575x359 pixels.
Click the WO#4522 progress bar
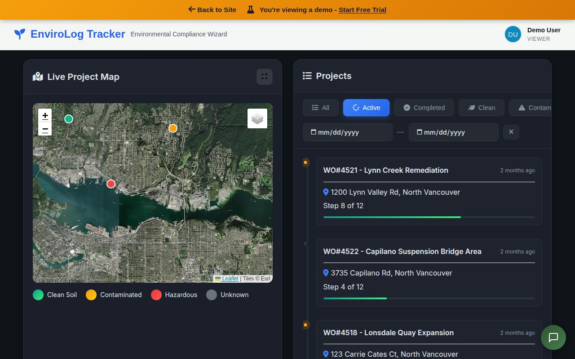point(429,298)
